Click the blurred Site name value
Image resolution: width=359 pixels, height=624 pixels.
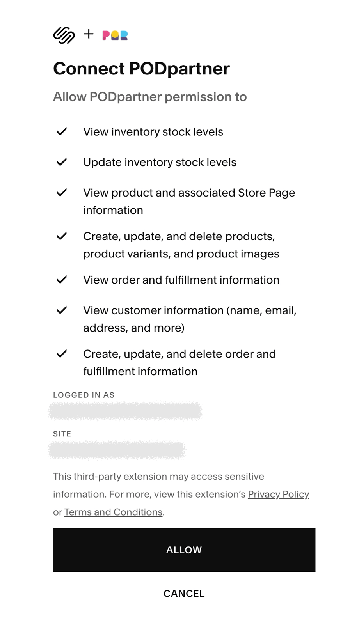(x=117, y=450)
